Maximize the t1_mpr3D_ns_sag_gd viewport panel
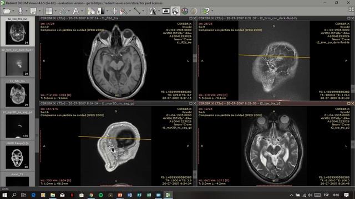 [x=191, y=103]
